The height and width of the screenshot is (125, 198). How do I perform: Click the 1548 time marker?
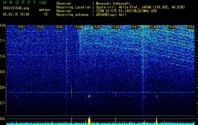(153, 27)
